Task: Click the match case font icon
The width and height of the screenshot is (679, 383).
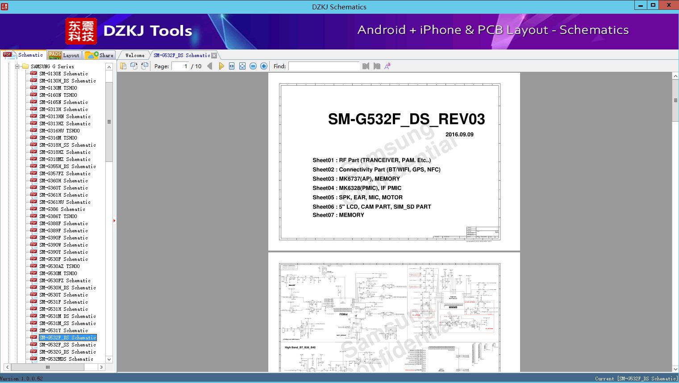Action: pos(387,66)
